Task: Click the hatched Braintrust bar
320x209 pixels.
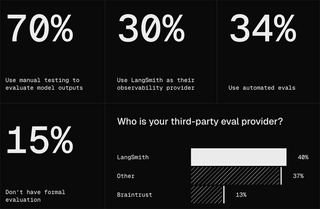Action: click(x=207, y=195)
